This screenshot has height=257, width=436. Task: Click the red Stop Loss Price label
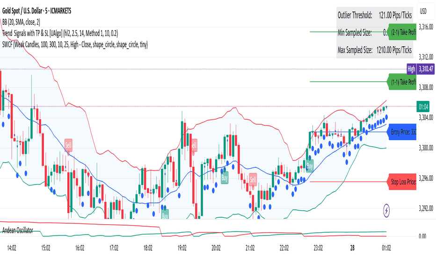click(401, 182)
